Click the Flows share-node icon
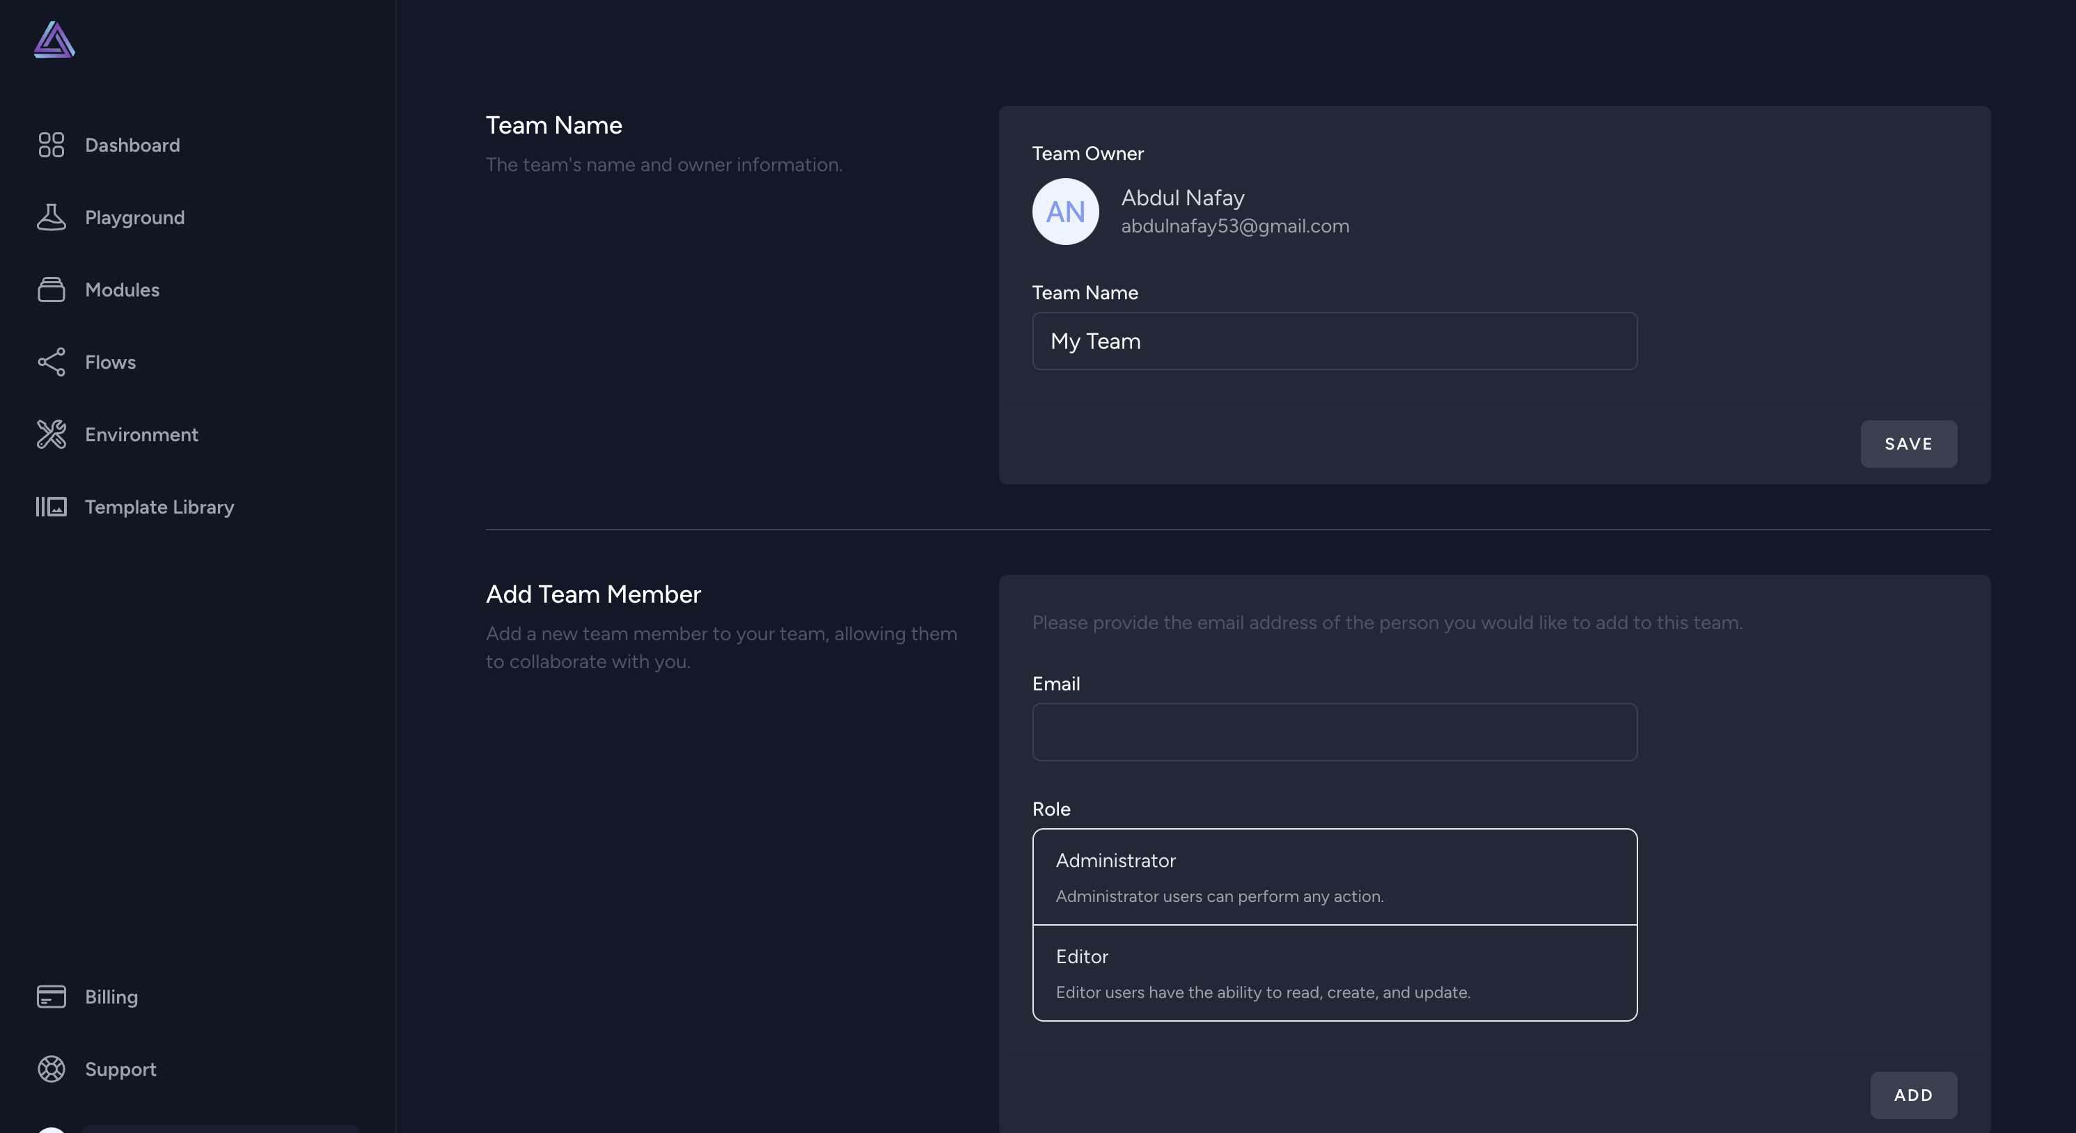 (x=51, y=363)
